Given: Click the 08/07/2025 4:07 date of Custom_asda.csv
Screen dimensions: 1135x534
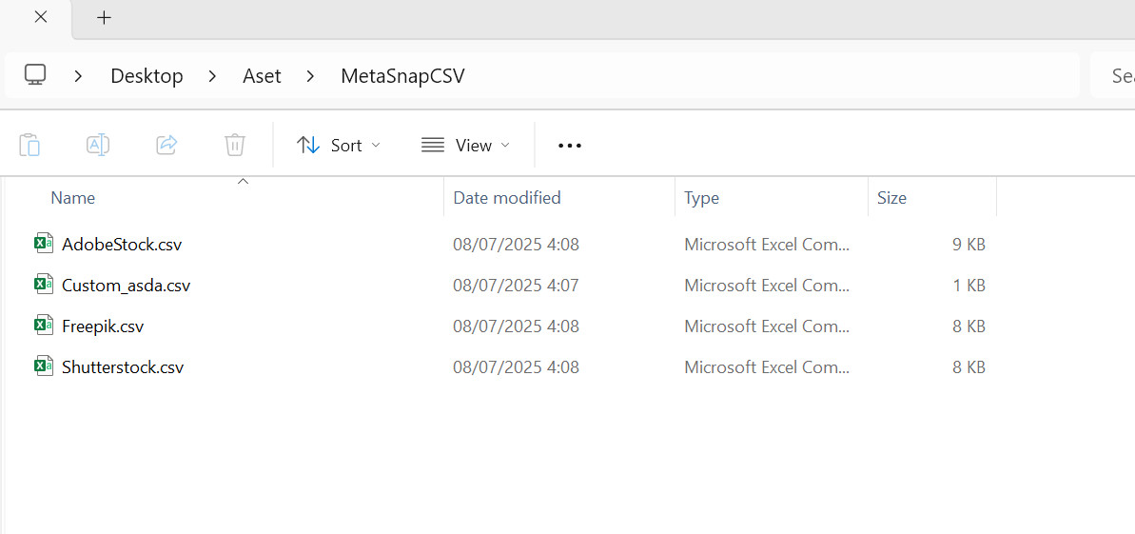Looking at the screenshot, I should click(x=516, y=286).
